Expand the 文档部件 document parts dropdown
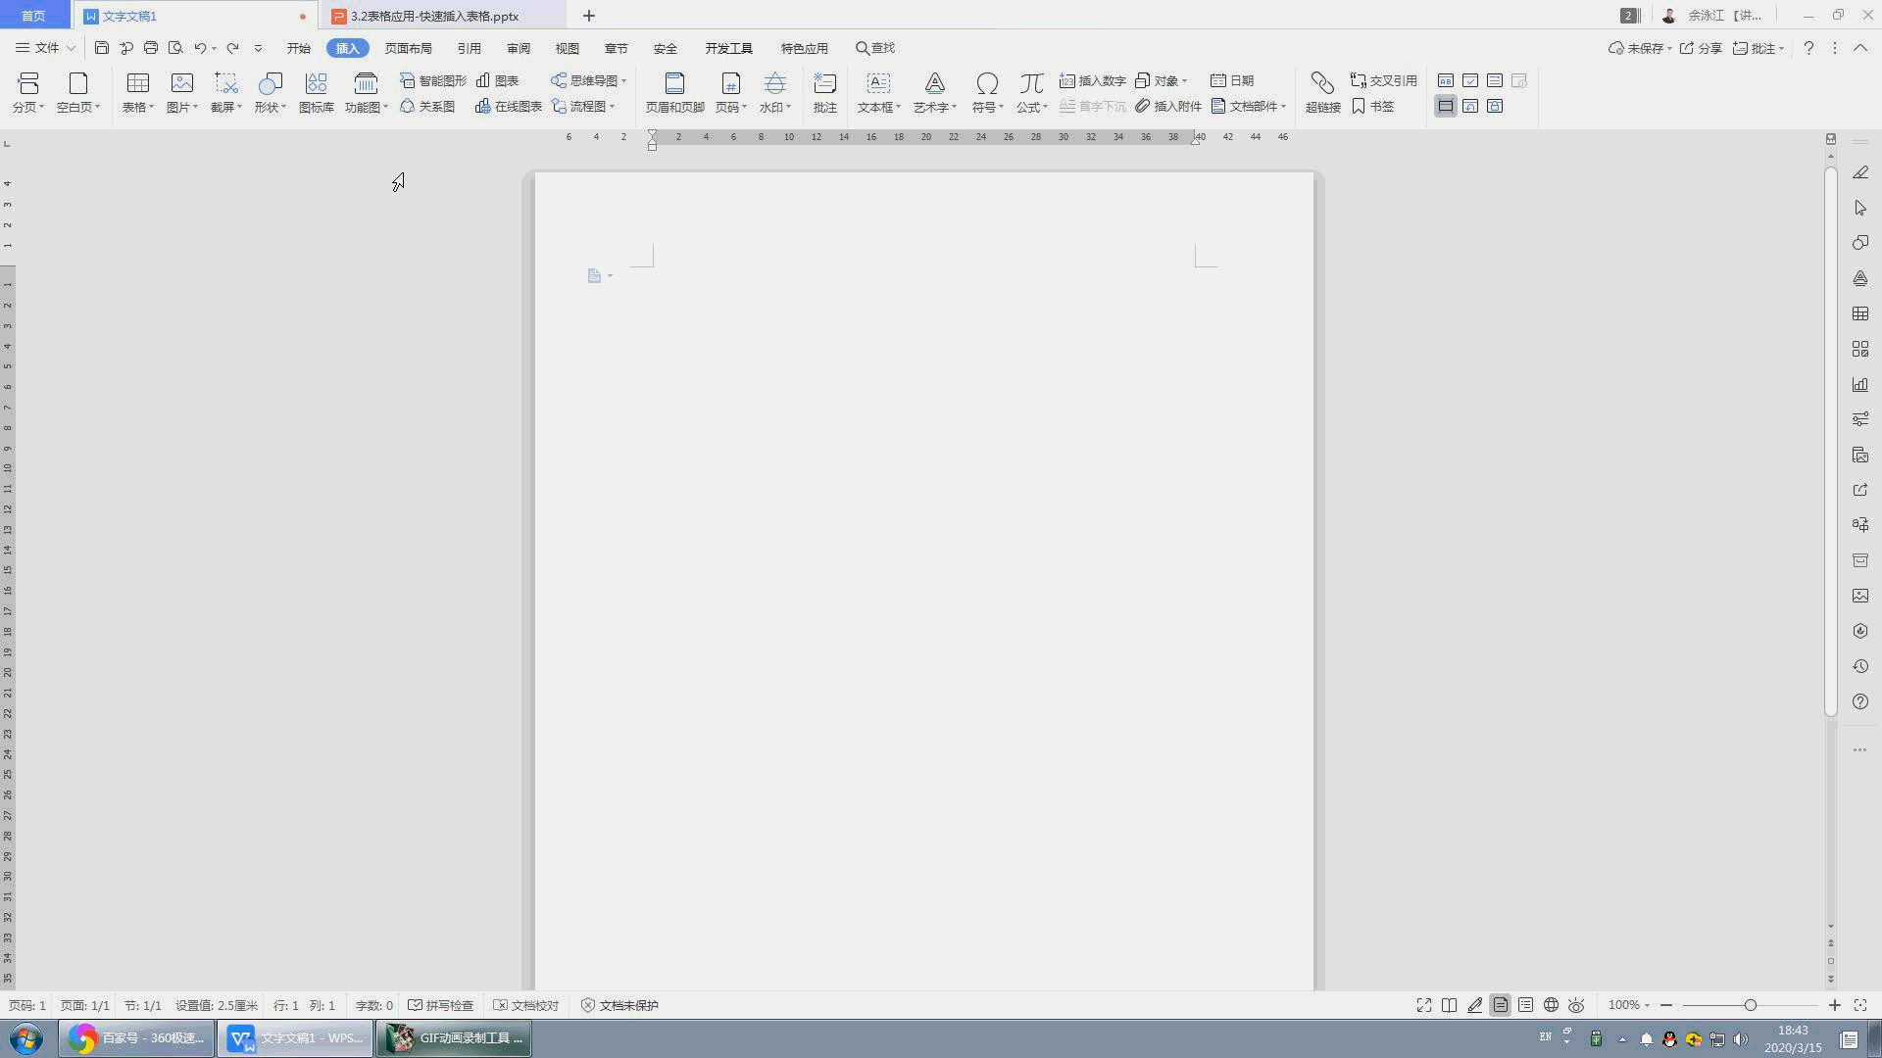1882x1058 pixels. click(1283, 107)
